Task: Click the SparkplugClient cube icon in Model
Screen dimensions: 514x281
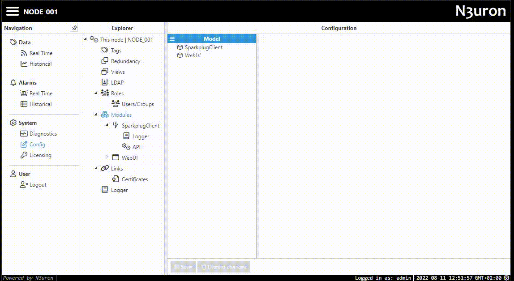Action: point(180,47)
